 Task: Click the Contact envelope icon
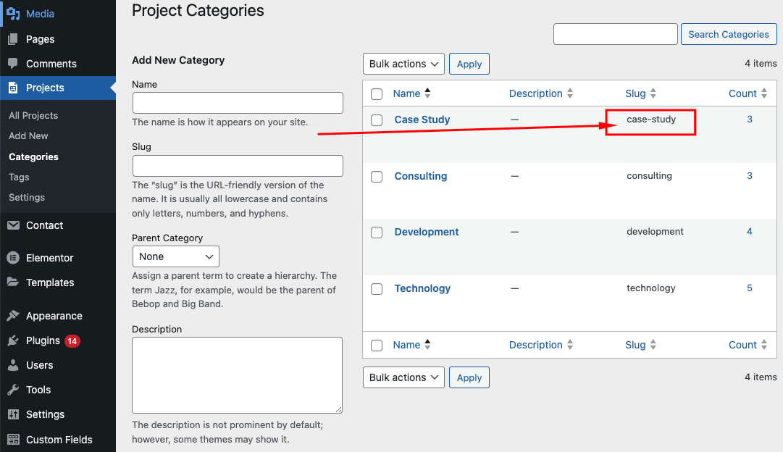point(13,225)
